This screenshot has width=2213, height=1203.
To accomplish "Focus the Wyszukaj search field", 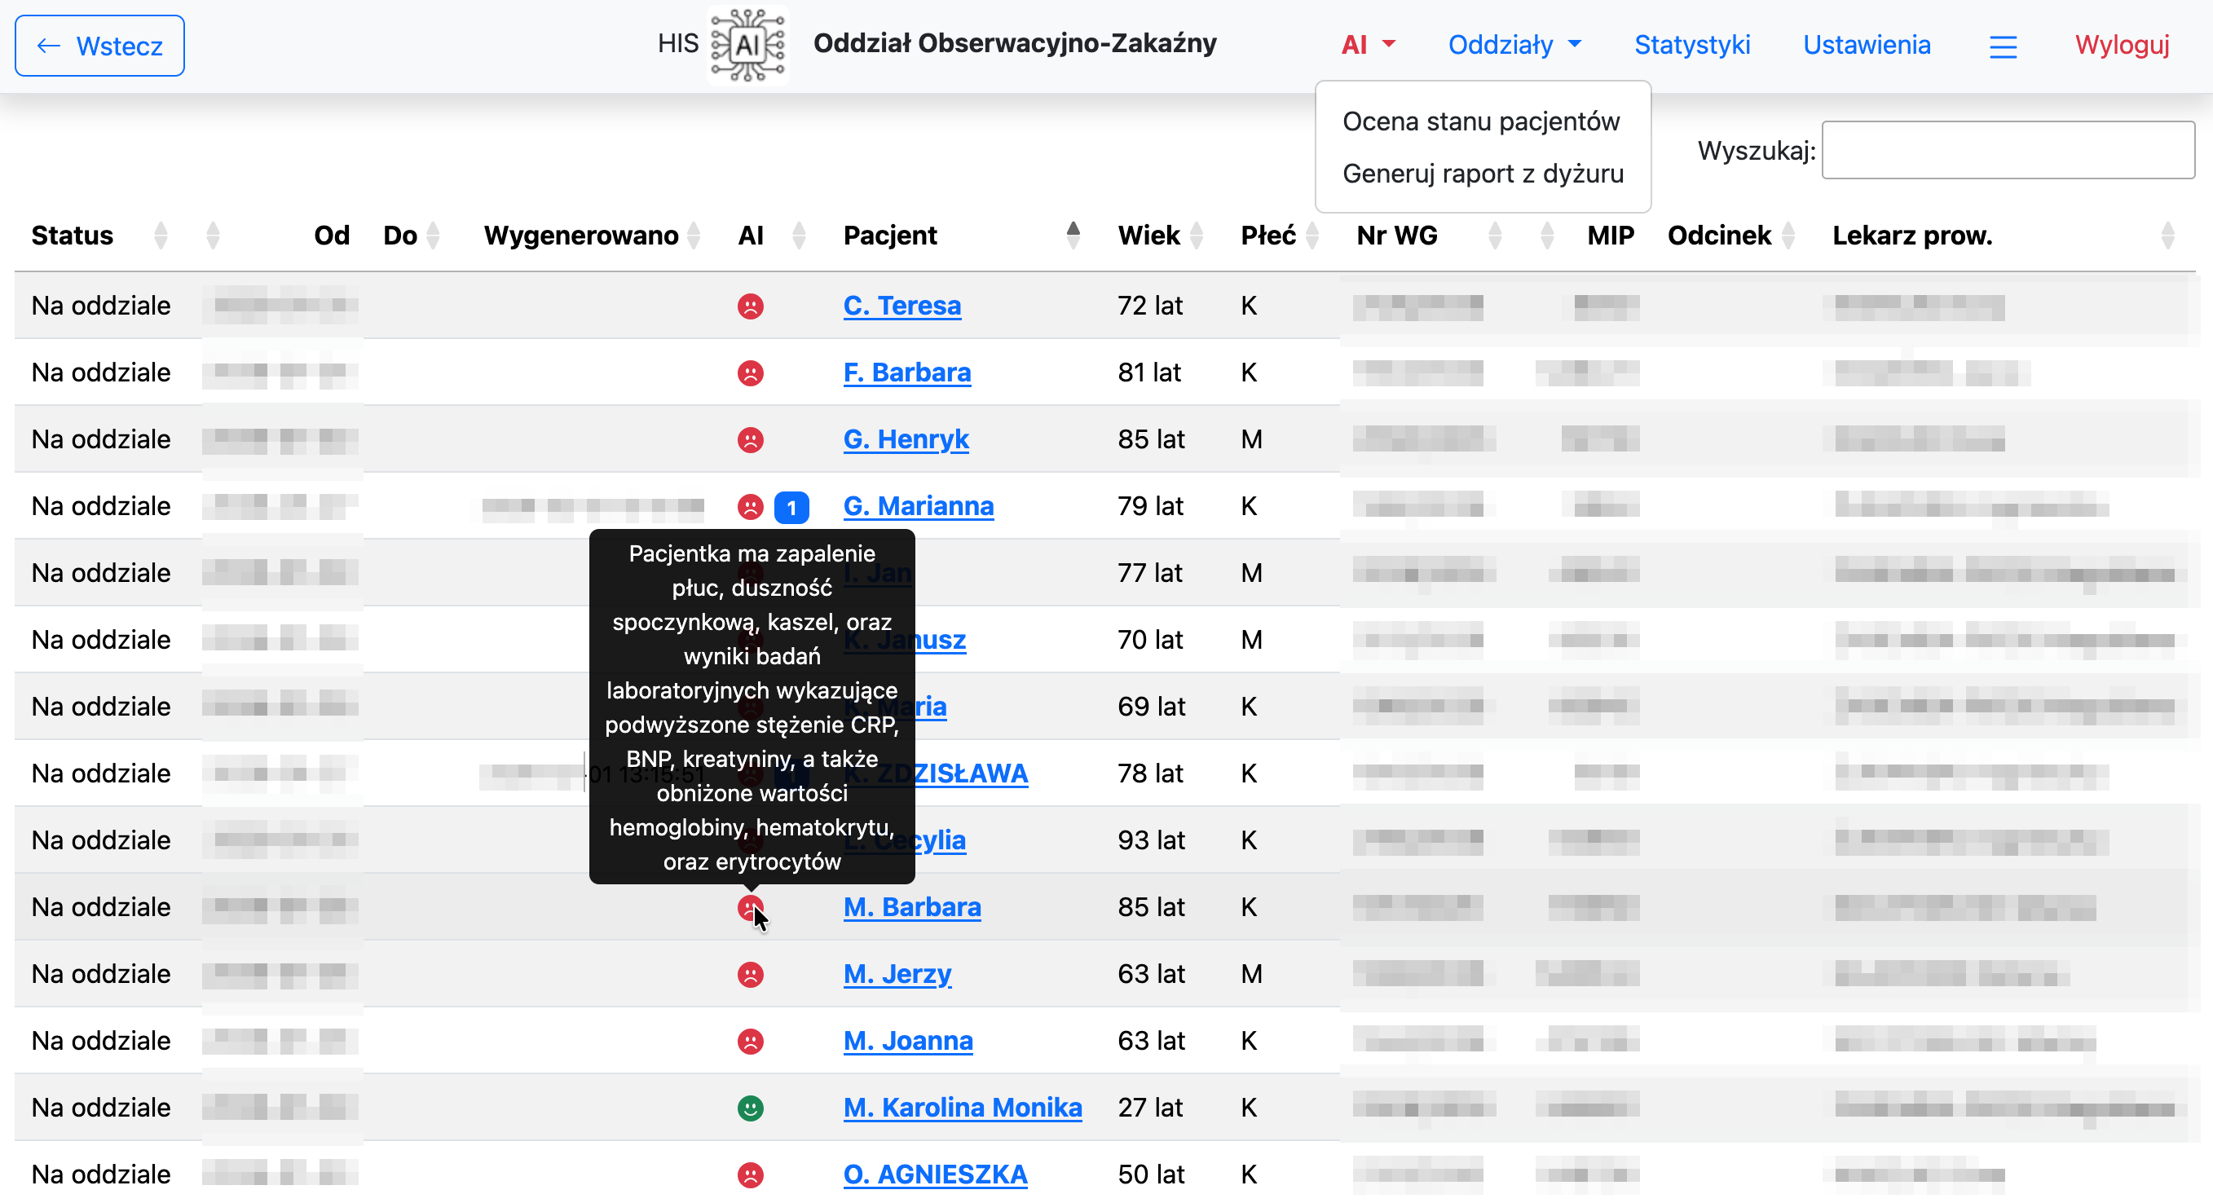I will coord(2007,150).
